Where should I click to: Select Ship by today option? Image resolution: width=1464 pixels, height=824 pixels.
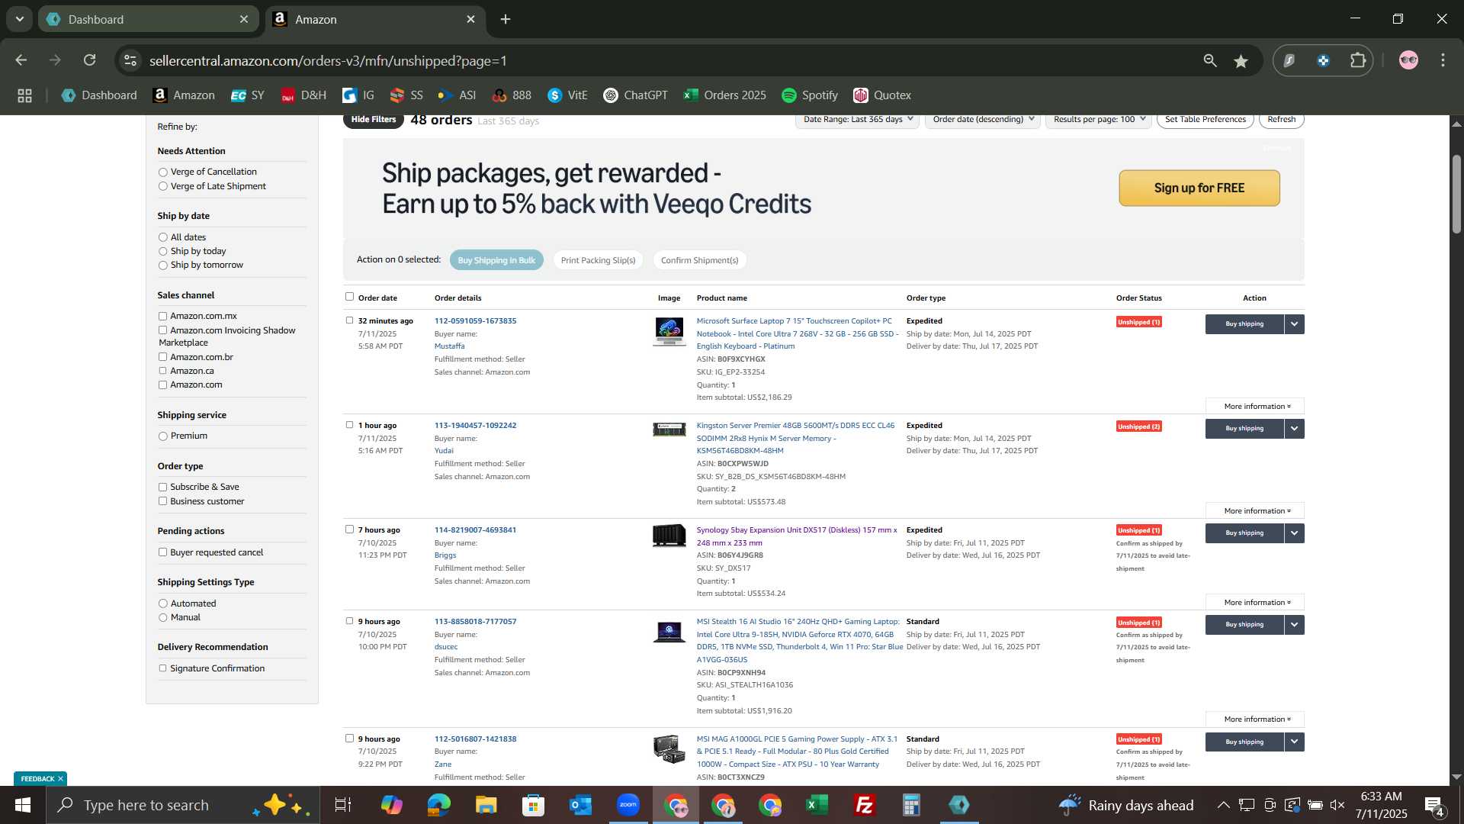point(162,252)
